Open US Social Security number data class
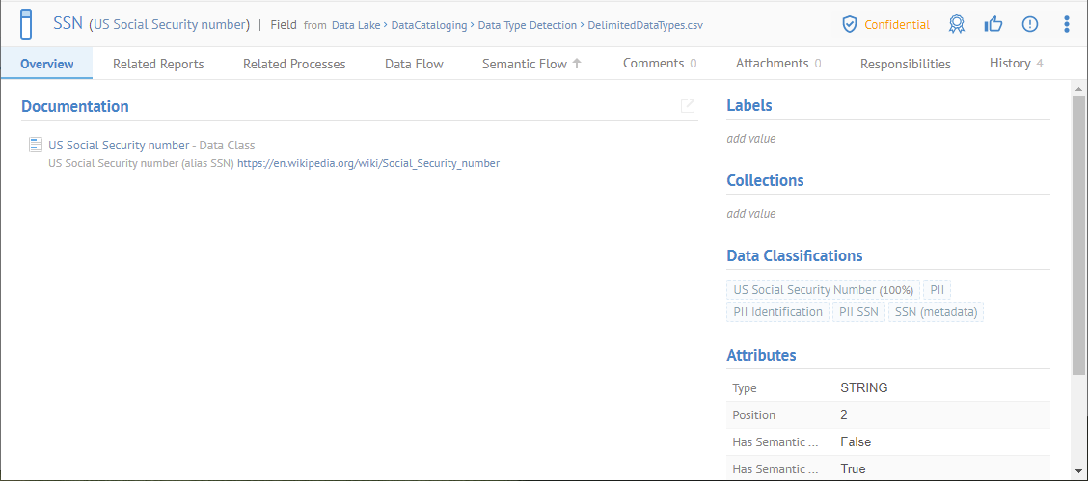1088x481 pixels. point(119,145)
